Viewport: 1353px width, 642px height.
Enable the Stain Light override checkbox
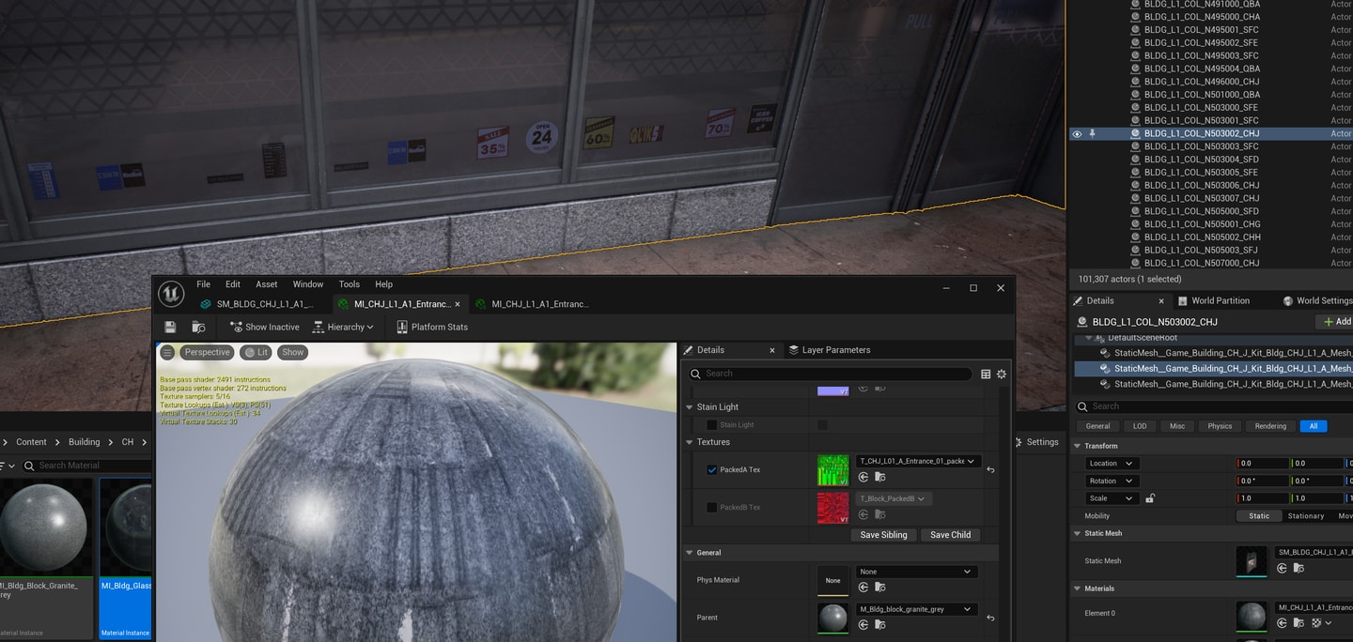(711, 425)
